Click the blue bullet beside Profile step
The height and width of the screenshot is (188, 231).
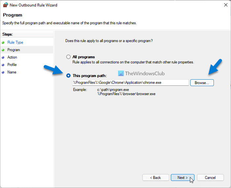coord(3,65)
